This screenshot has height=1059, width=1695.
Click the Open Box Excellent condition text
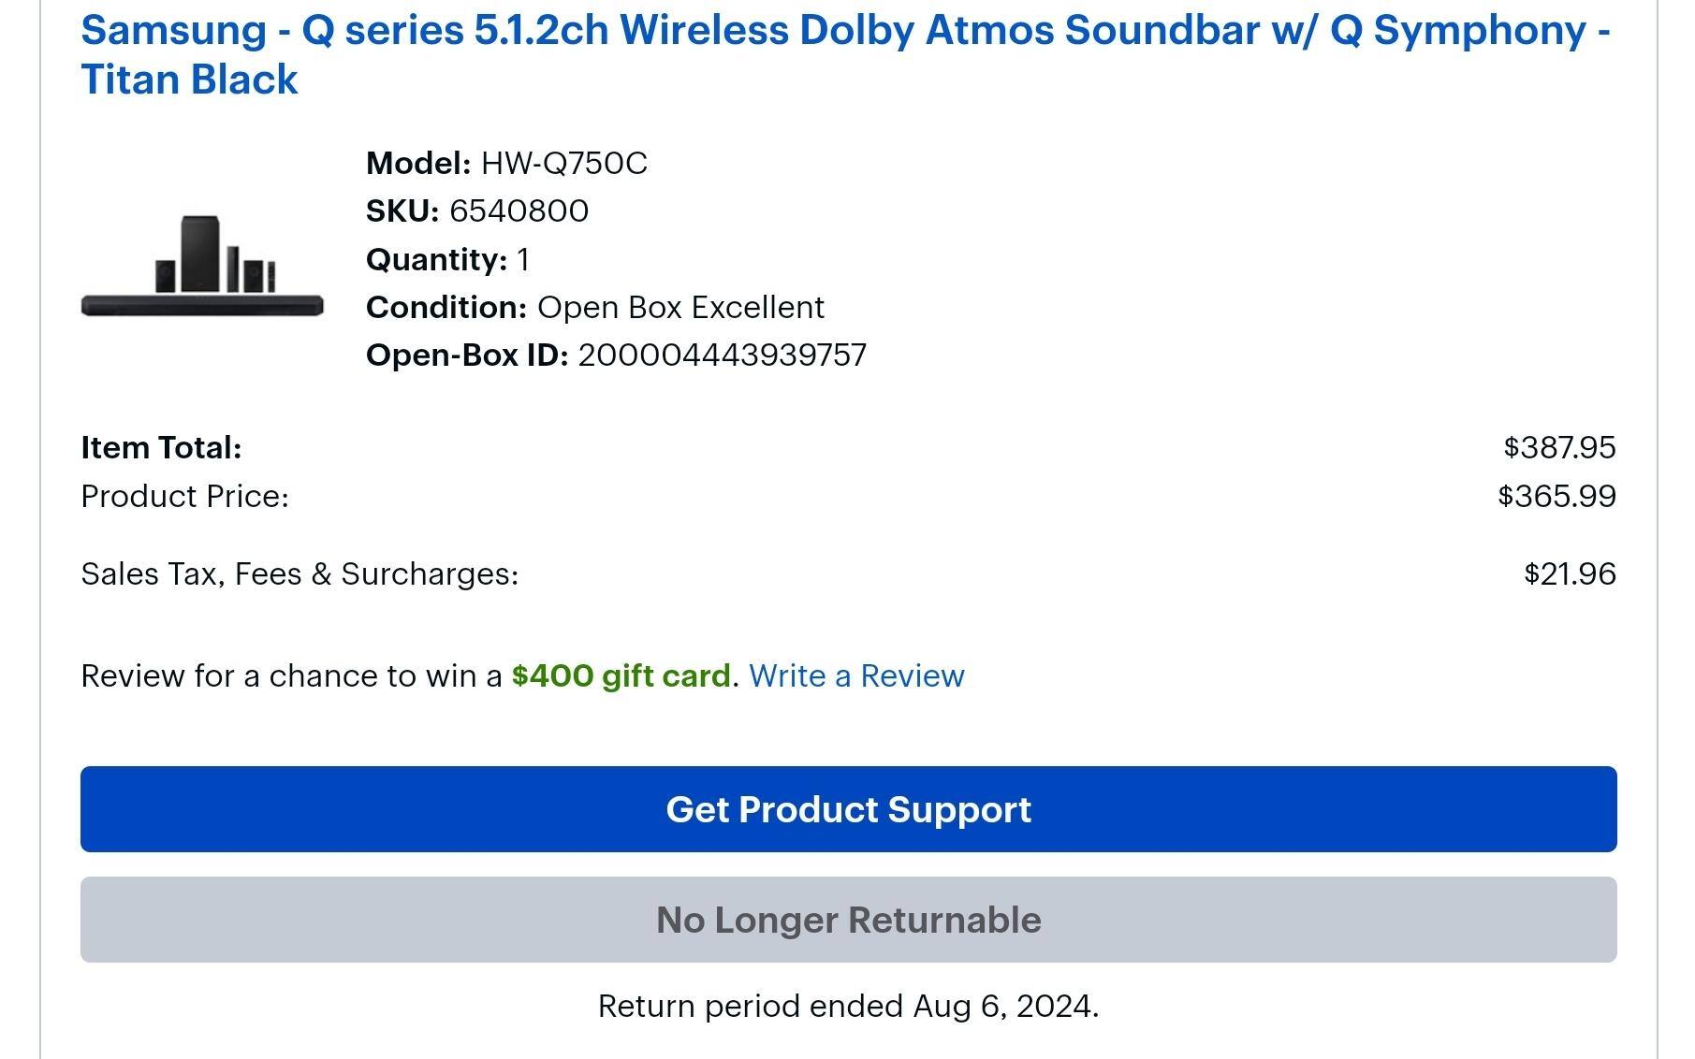click(680, 307)
